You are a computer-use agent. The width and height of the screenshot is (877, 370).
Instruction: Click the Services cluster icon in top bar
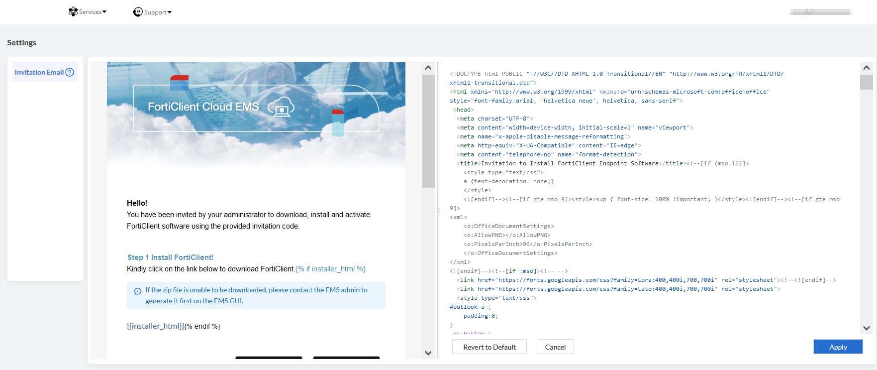click(x=73, y=11)
